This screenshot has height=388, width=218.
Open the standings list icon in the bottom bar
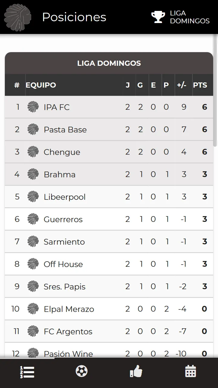point(27,372)
